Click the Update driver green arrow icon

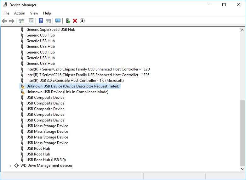[x=68, y=21]
